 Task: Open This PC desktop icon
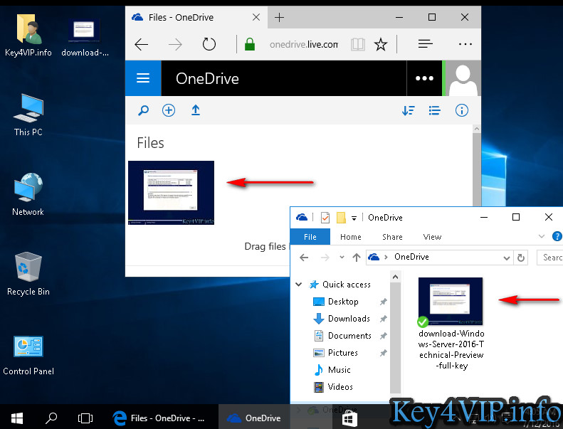28,115
